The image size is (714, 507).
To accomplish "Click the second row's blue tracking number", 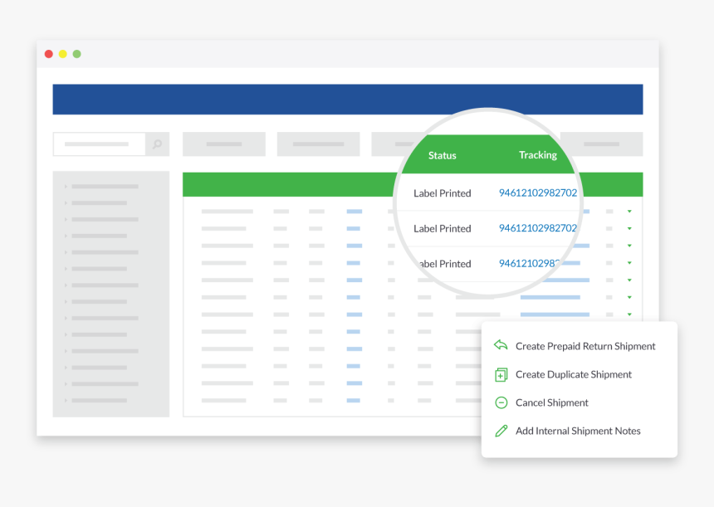I will tap(537, 228).
